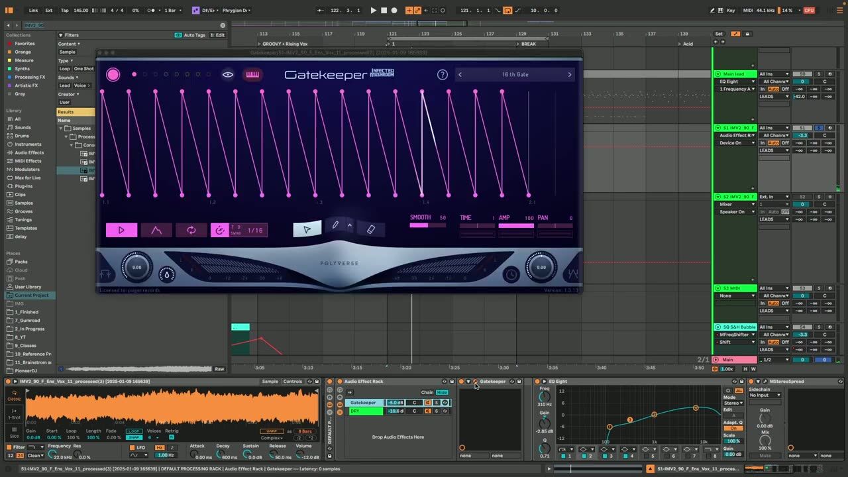Go to next Gatekeeper preset arrow
Screen dimensions: 848x477
[569, 75]
